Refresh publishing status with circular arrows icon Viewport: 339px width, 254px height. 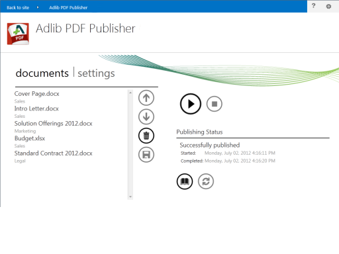pos(206,181)
